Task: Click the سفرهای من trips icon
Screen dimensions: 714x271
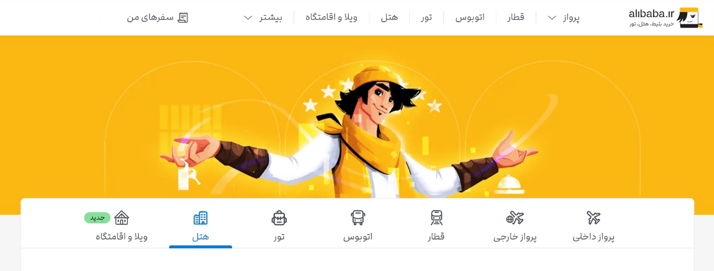Action: pyautogui.click(x=183, y=18)
